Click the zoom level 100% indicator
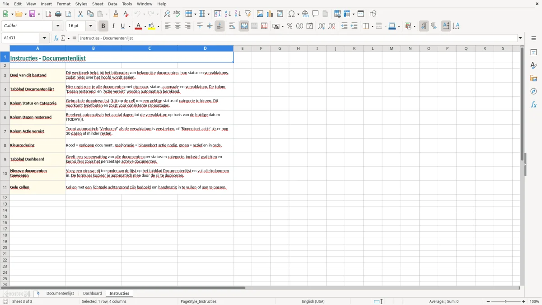 (534, 301)
